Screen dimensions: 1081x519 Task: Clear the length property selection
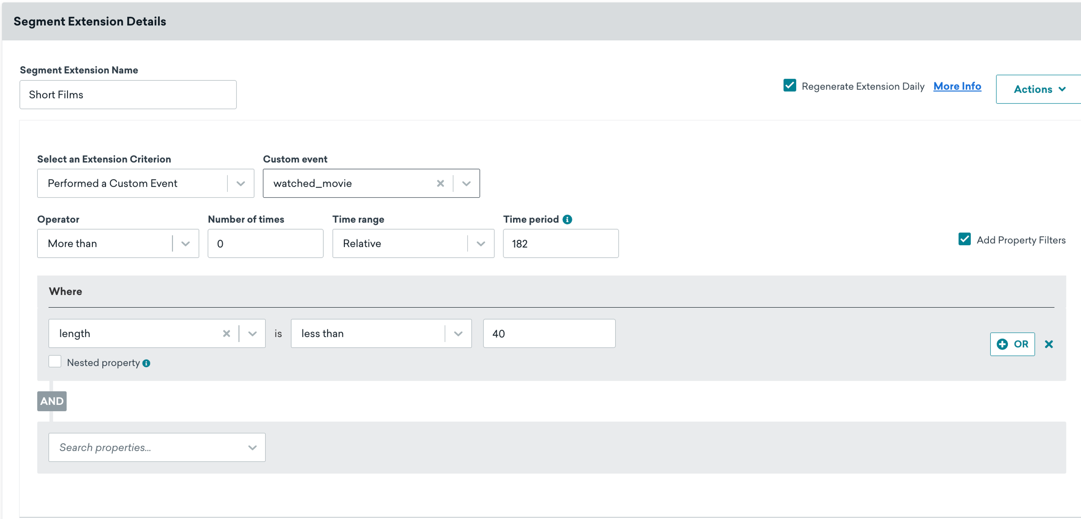pos(226,334)
